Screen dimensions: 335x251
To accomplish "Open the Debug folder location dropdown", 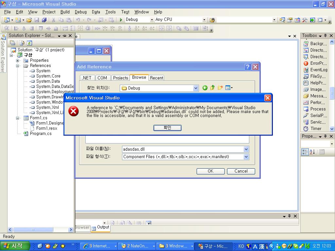I will [196, 88].
